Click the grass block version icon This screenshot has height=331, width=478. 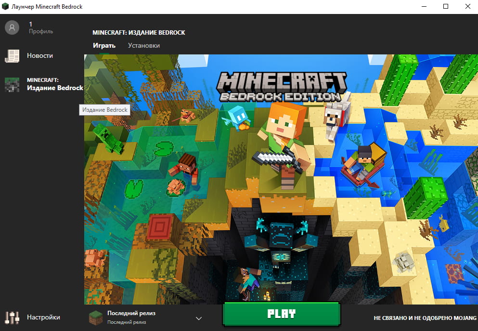(96, 318)
